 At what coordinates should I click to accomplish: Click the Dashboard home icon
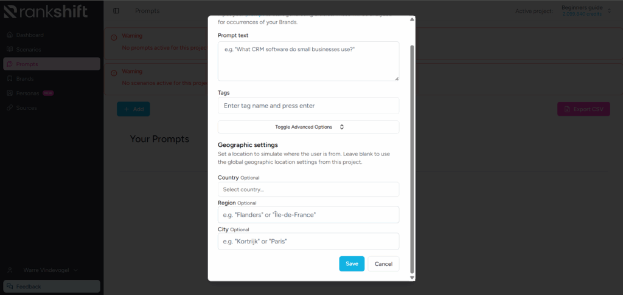click(x=10, y=35)
